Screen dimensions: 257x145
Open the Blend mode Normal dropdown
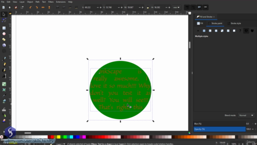point(246,116)
